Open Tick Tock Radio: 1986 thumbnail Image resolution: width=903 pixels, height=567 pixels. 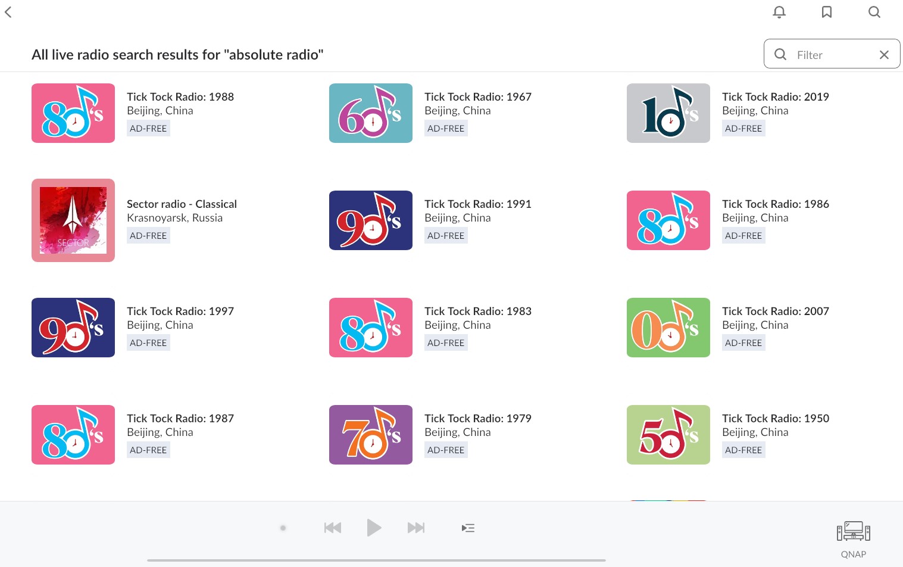point(668,220)
